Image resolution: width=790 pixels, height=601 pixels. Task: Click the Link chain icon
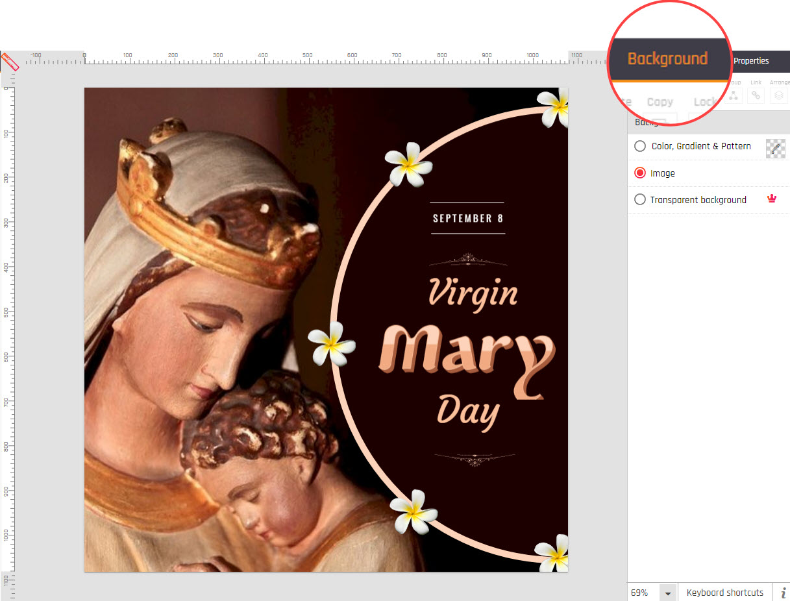[x=756, y=95]
